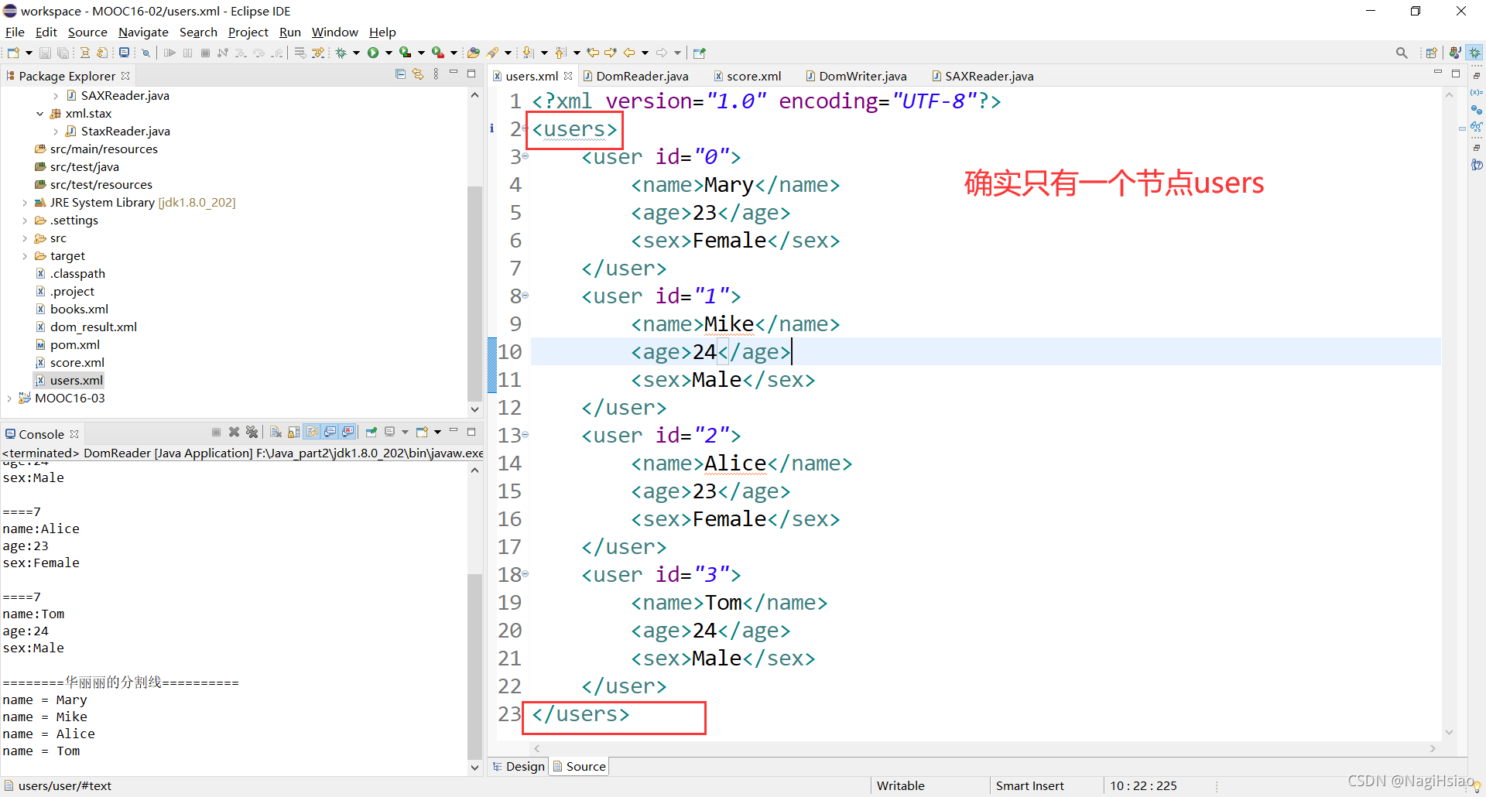Expand MOOC16-03 project node
Image resolution: width=1486 pixels, height=797 pixels.
[x=9, y=398]
